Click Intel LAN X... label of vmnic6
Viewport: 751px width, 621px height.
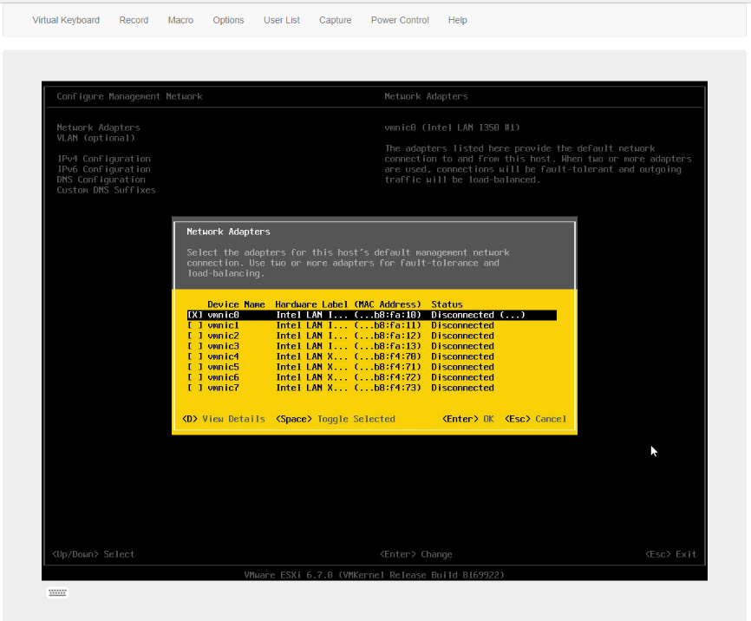(312, 377)
